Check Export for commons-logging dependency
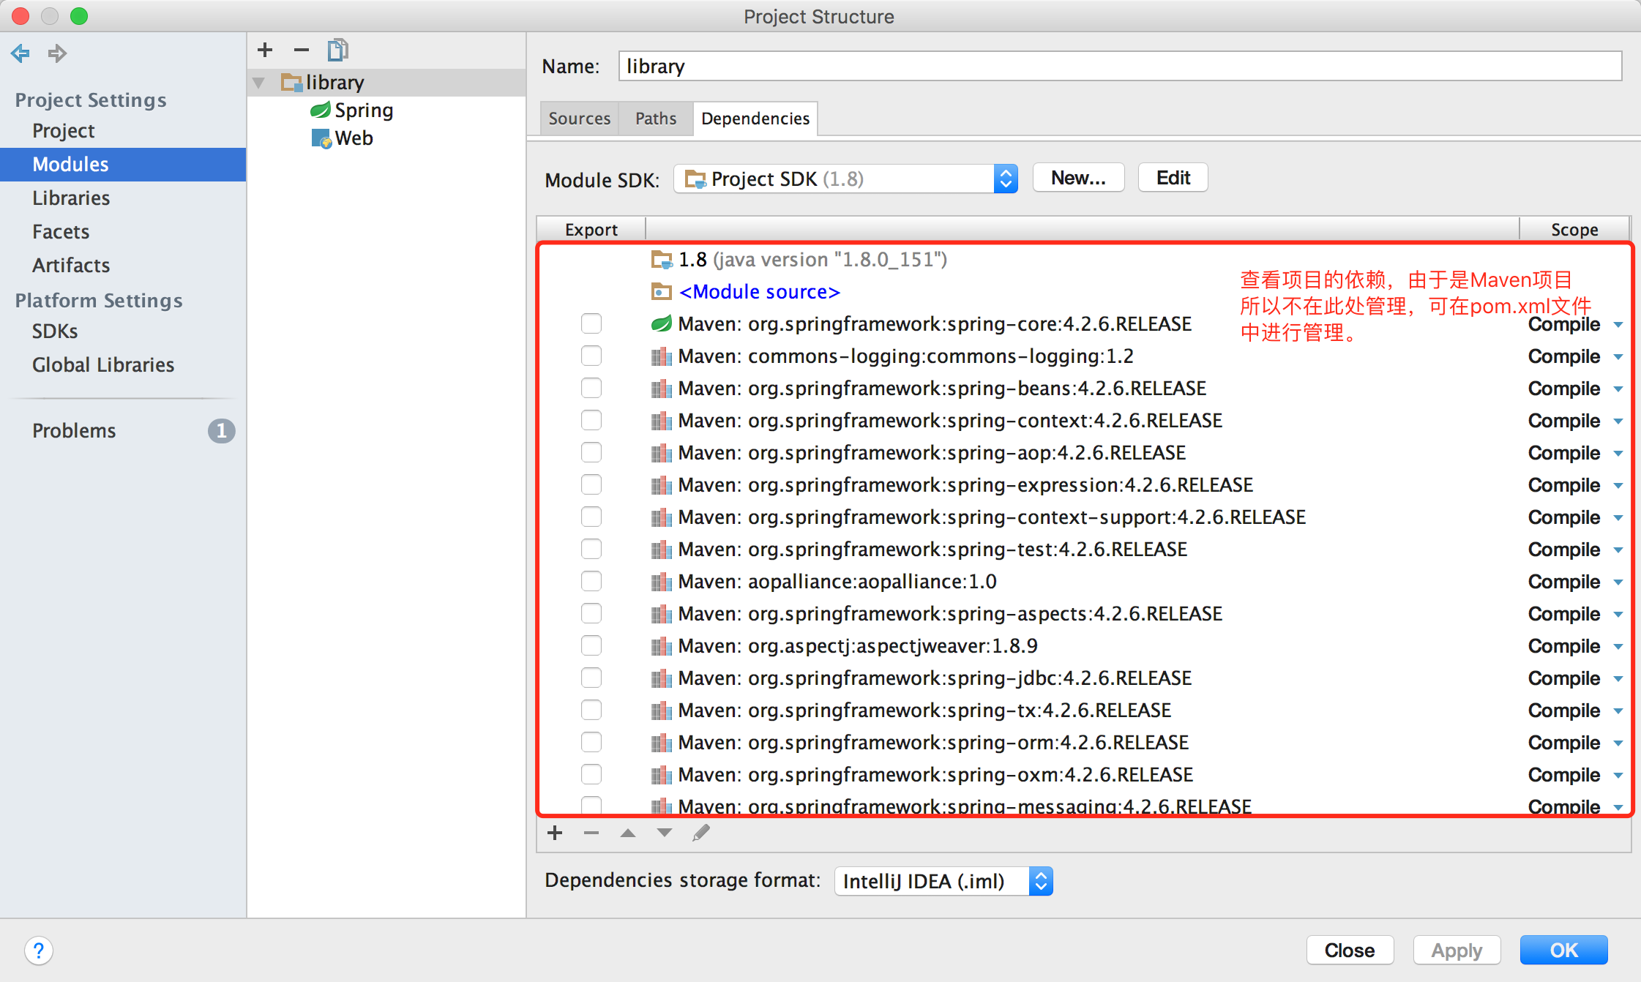The image size is (1641, 982). click(x=591, y=356)
